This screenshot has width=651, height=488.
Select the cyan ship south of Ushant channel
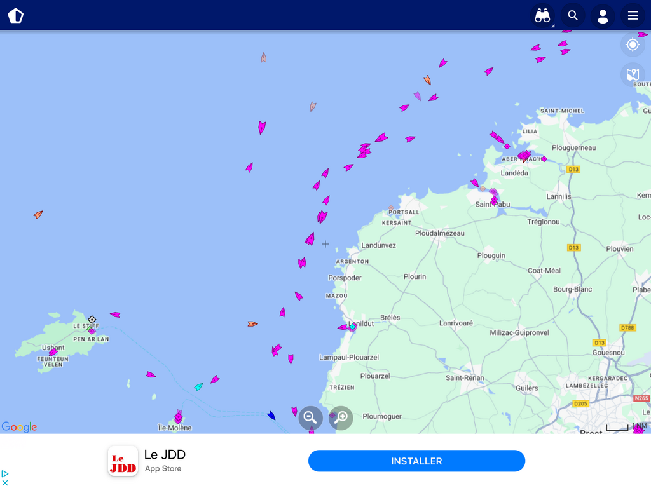(x=198, y=387)
